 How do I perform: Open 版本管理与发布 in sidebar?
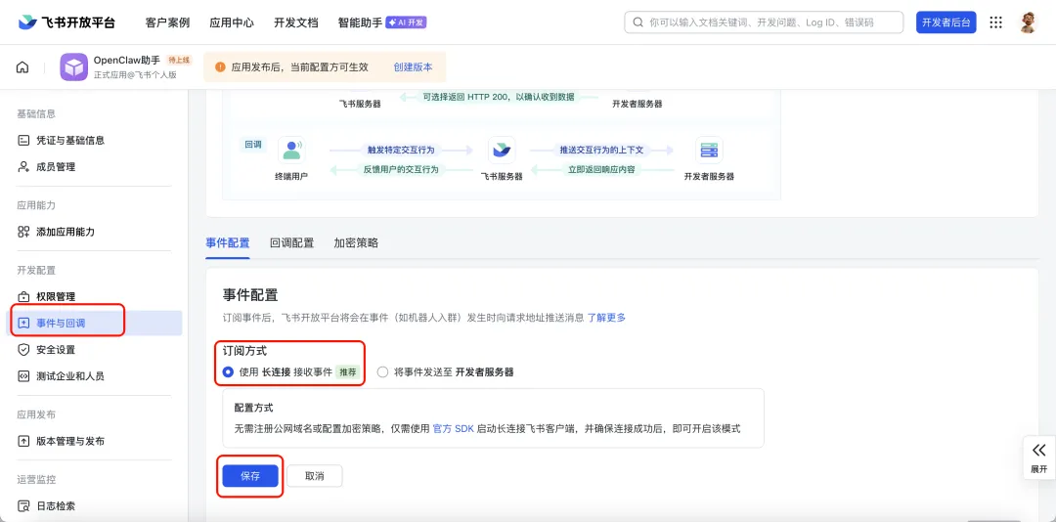click(x=70, y=441)
